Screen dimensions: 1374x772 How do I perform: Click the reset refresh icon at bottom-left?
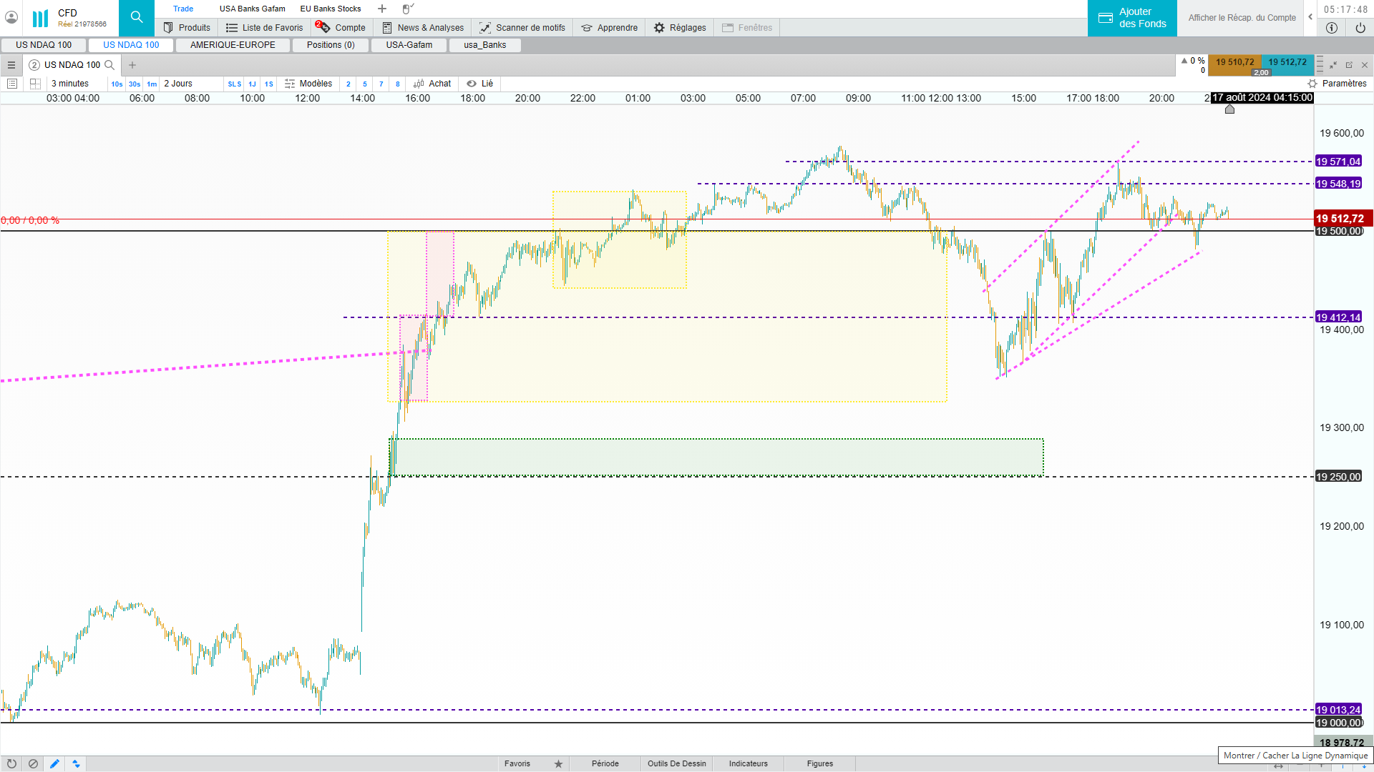11,763
